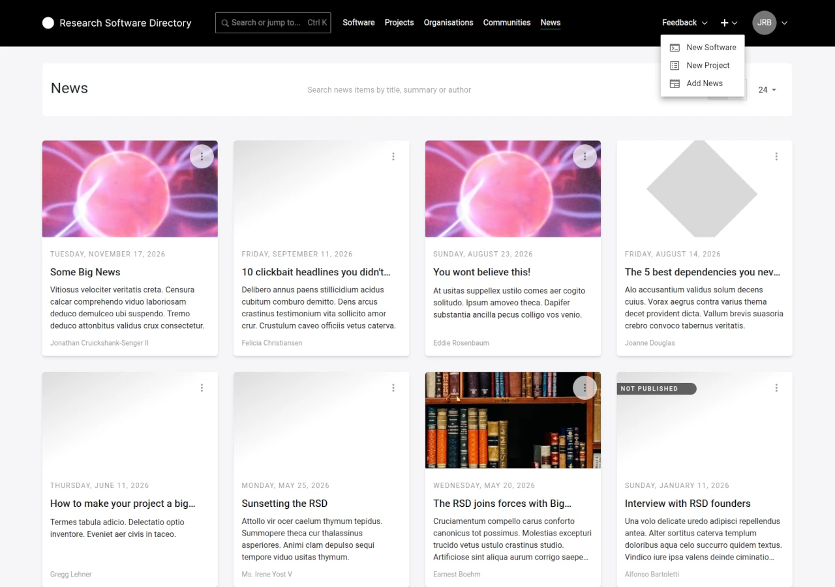Open options on Interview with RSD founders card
Image resolution: width=835 pixels, height=587 pixels.
776,388
